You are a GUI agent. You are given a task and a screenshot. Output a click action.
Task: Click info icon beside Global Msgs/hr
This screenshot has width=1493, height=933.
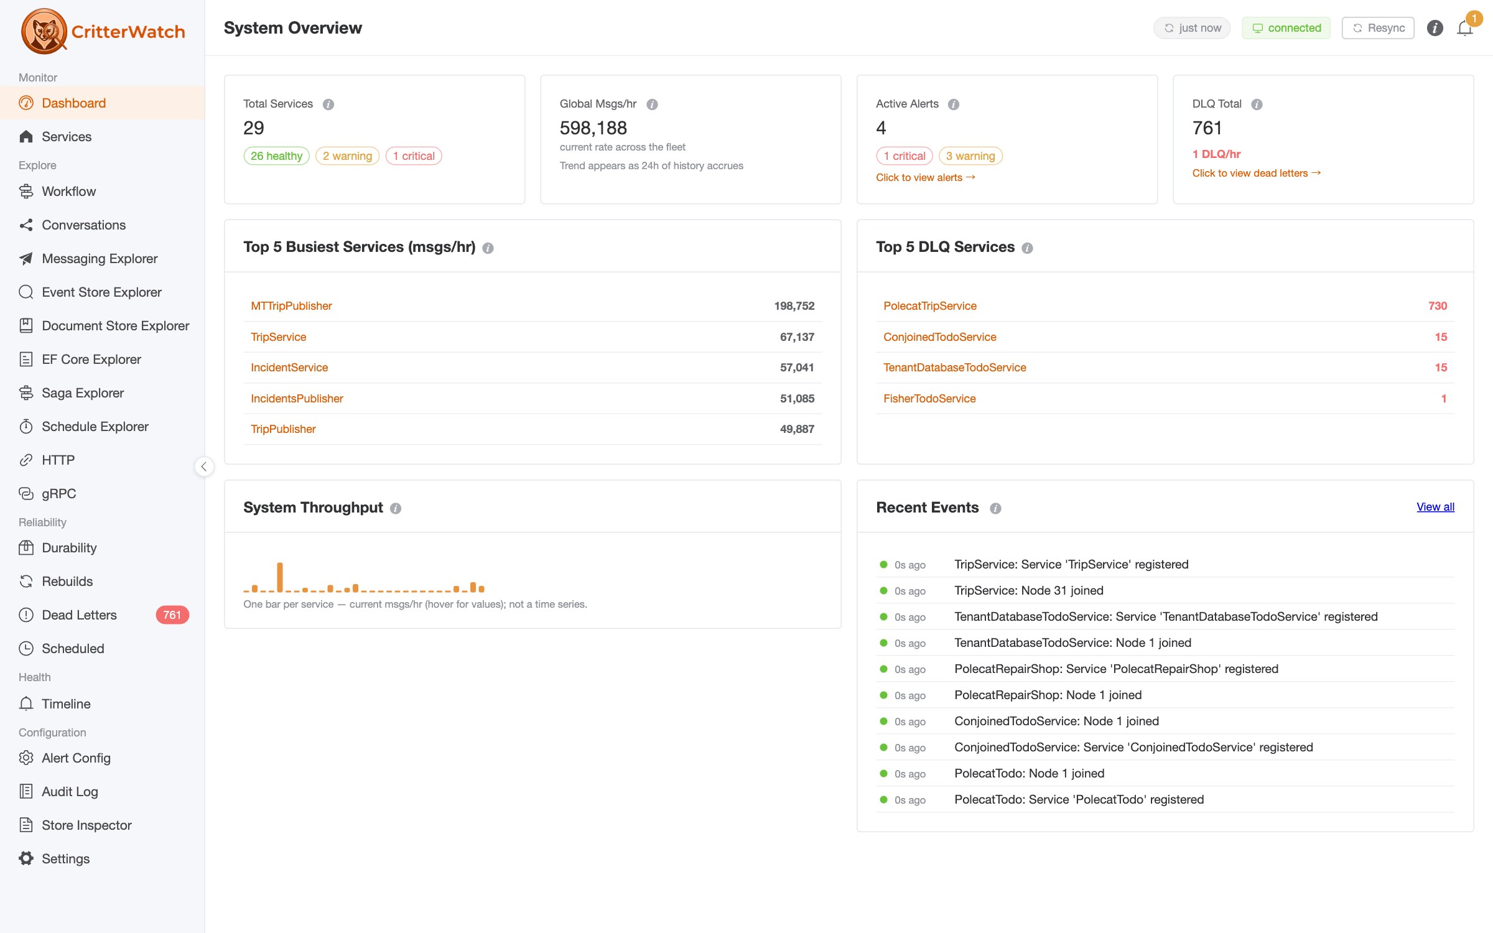point(652,104)
